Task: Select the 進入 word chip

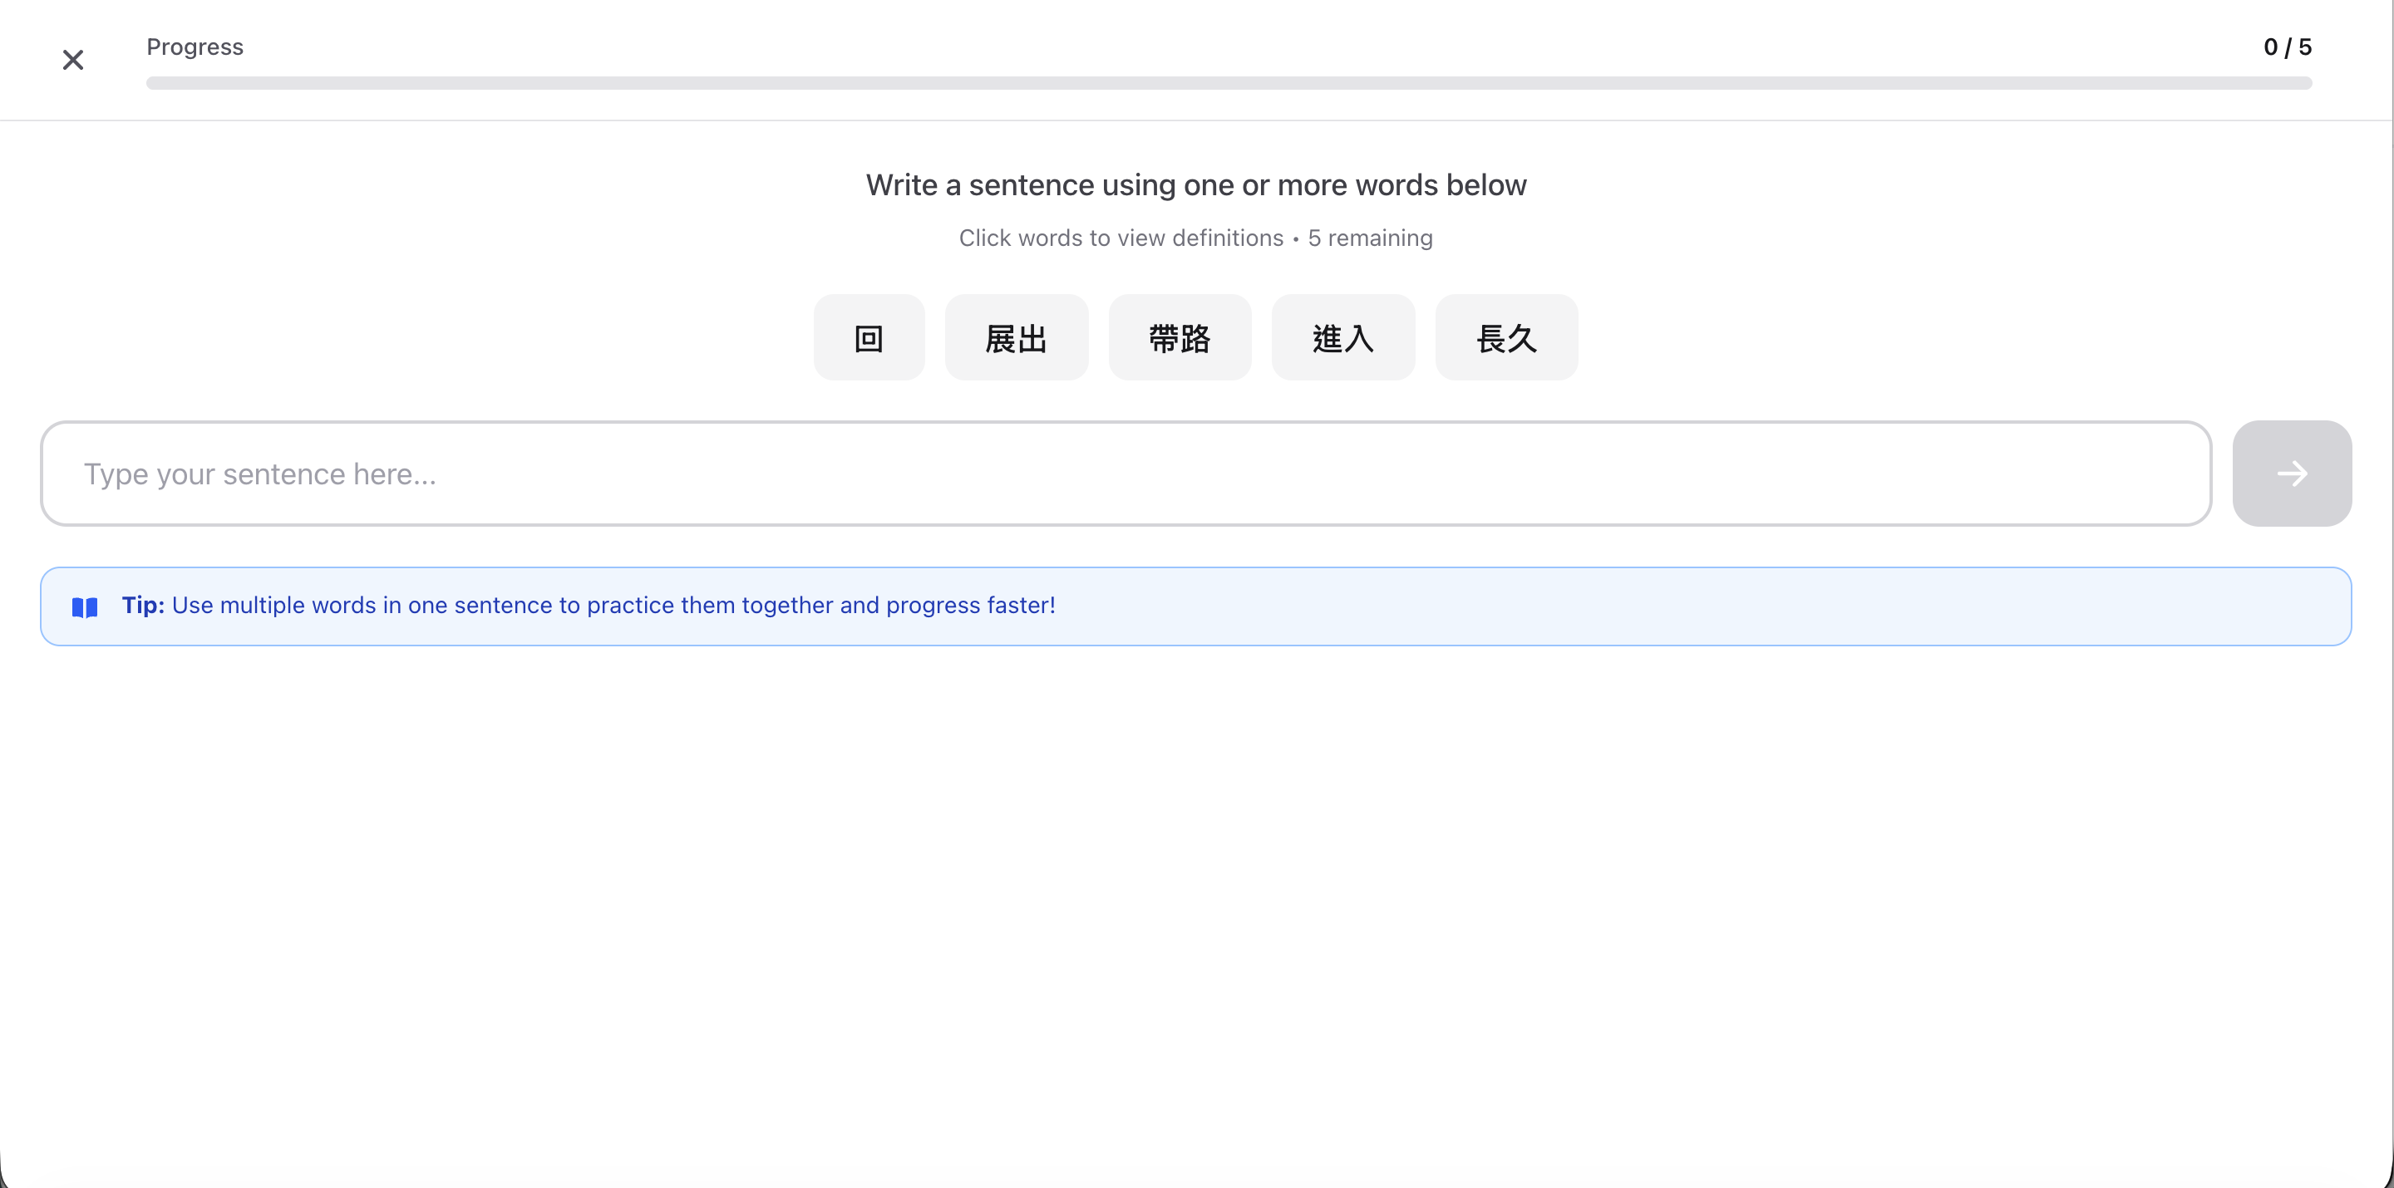Action: (x=1342, y=338)
